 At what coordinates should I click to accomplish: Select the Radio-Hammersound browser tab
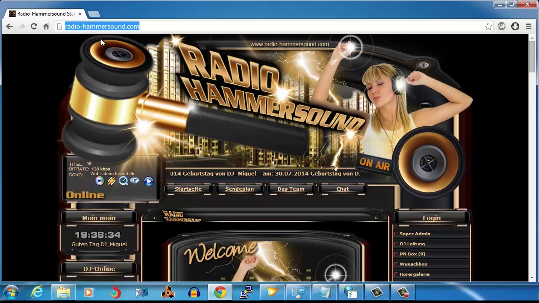click(45, 14)
